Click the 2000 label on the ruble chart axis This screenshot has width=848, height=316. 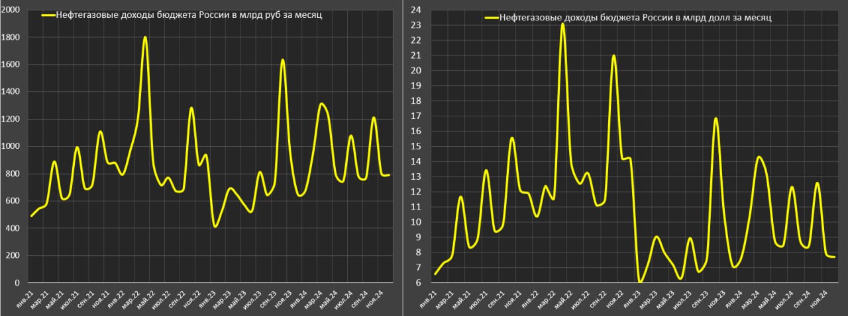pyautogui.click(x=12, y=11)
